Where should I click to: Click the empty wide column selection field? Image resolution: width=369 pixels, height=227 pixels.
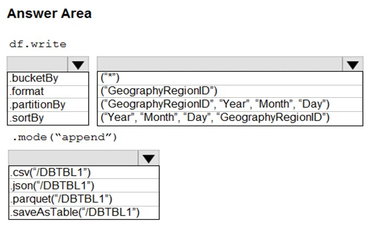[x=220, y=64]
